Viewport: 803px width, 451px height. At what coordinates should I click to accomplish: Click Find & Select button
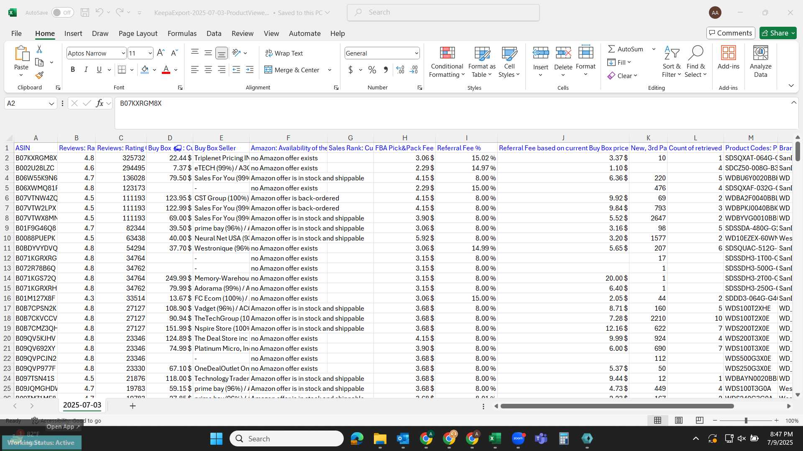coord(696,62)
